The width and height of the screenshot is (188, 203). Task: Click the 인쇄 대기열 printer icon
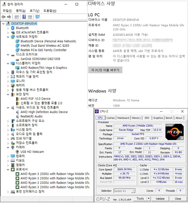(x=13, y=138)
